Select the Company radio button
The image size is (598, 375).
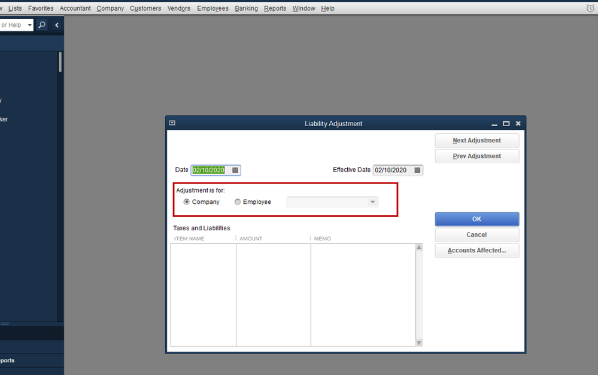click(187, 202)
